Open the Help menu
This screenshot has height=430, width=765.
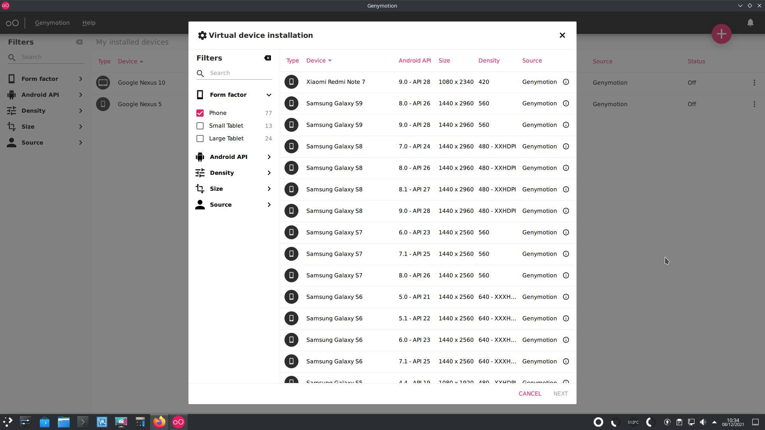tap(89, 23)
